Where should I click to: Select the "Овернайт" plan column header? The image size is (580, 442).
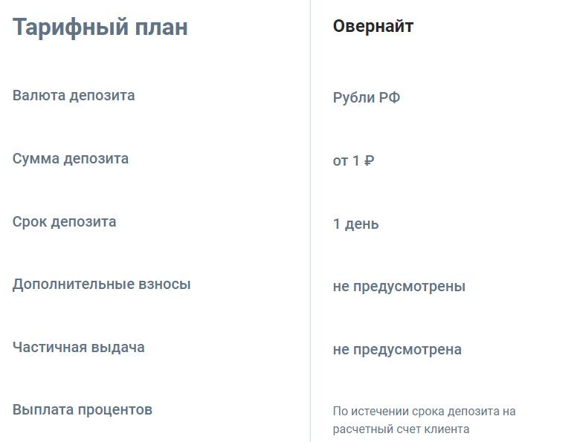373,27
